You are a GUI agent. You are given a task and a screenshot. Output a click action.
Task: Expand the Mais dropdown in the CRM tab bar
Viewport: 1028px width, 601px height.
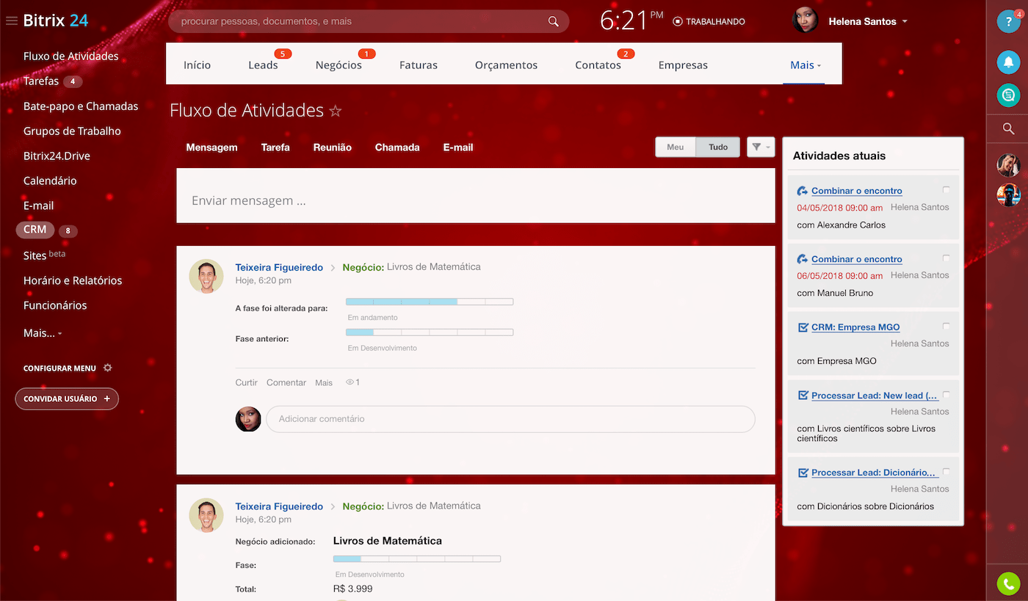click(x=805, y=65)
